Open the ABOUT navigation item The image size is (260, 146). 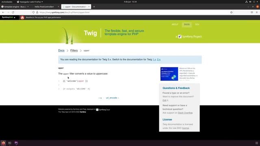click(175, 24)
